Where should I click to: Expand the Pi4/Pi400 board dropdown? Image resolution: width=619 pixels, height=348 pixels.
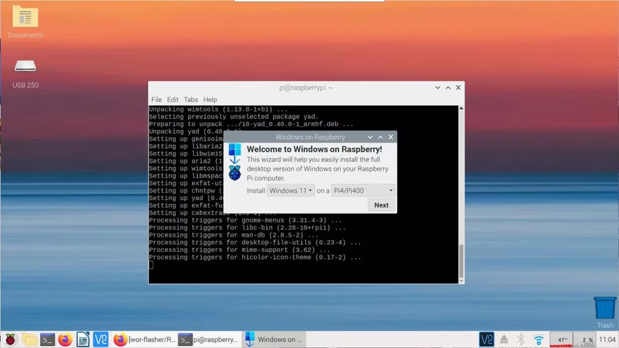click(363, 191)
